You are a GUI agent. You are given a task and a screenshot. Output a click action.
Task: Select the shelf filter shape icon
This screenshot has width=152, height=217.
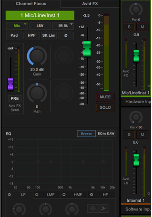104,208
